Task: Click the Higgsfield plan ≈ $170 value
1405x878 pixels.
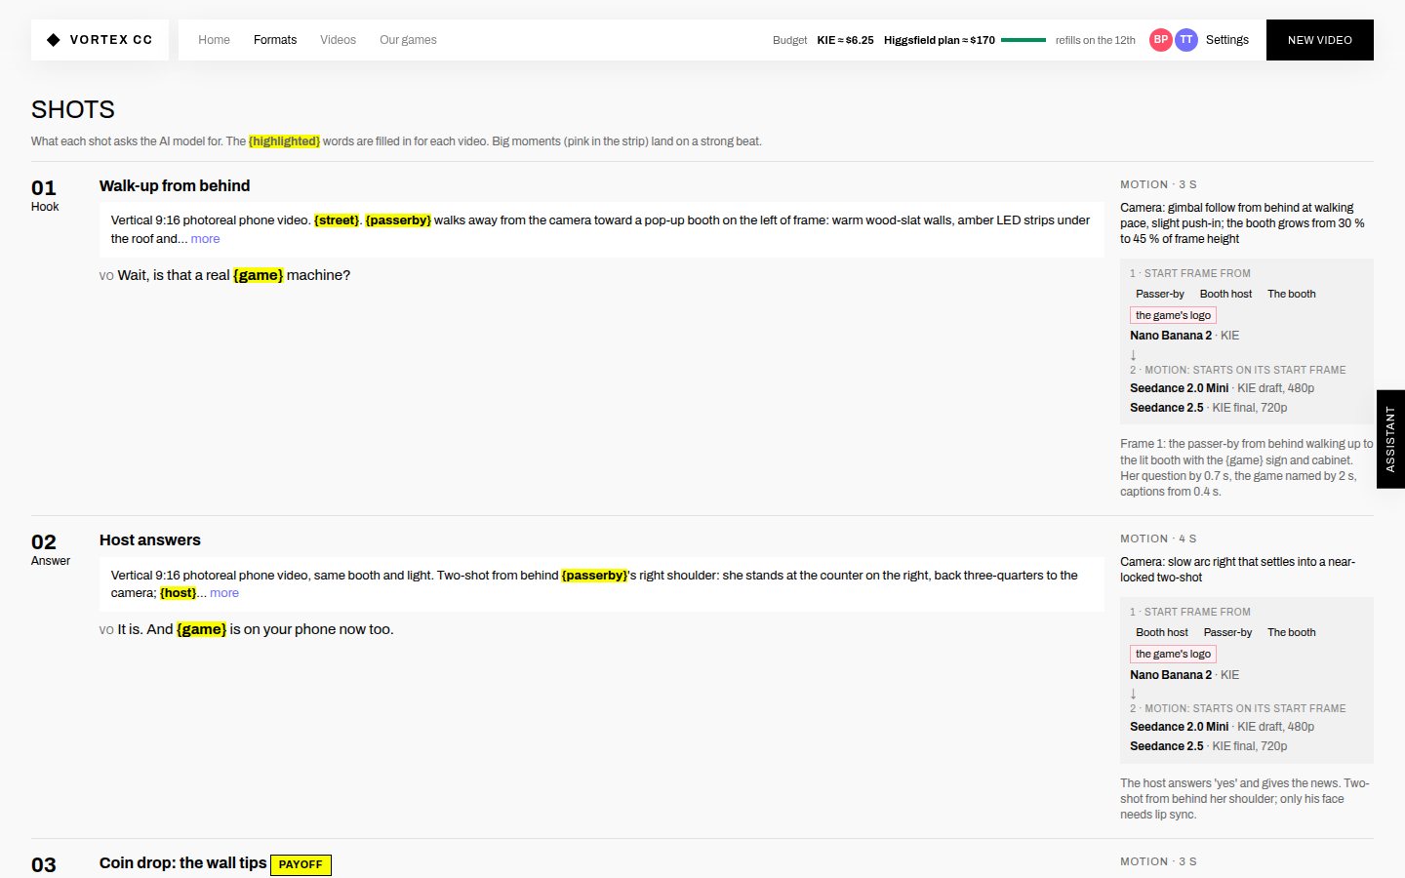Action: pos(939,40)
